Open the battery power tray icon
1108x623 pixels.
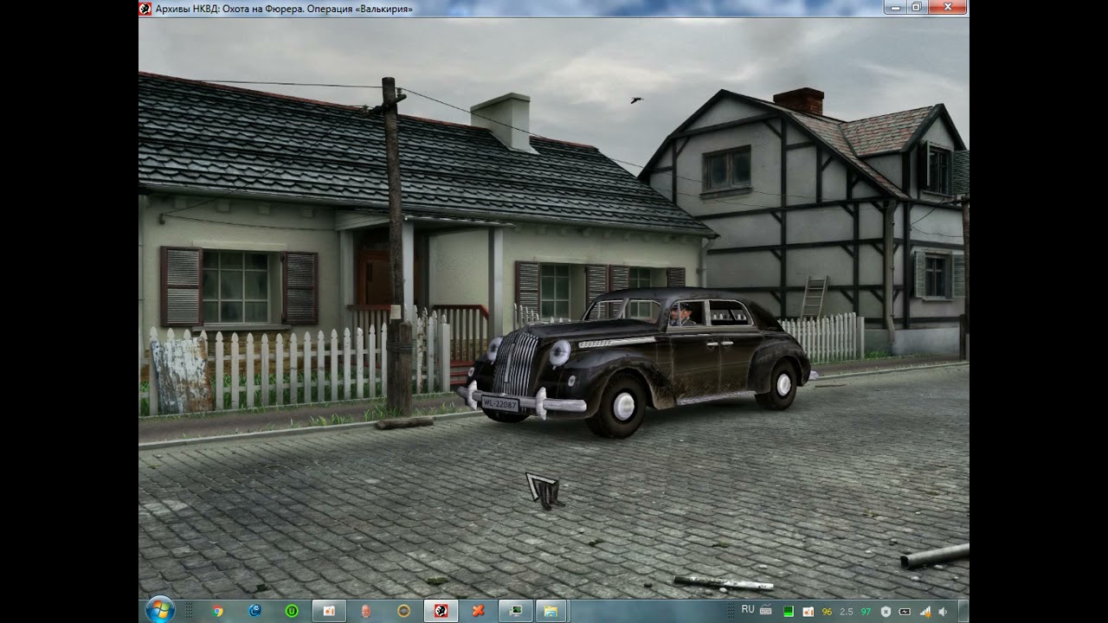click(905, 612)
